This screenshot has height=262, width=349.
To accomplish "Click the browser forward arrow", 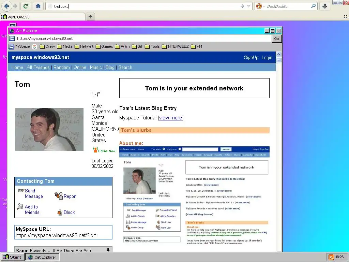I will [x=15, y=6].
